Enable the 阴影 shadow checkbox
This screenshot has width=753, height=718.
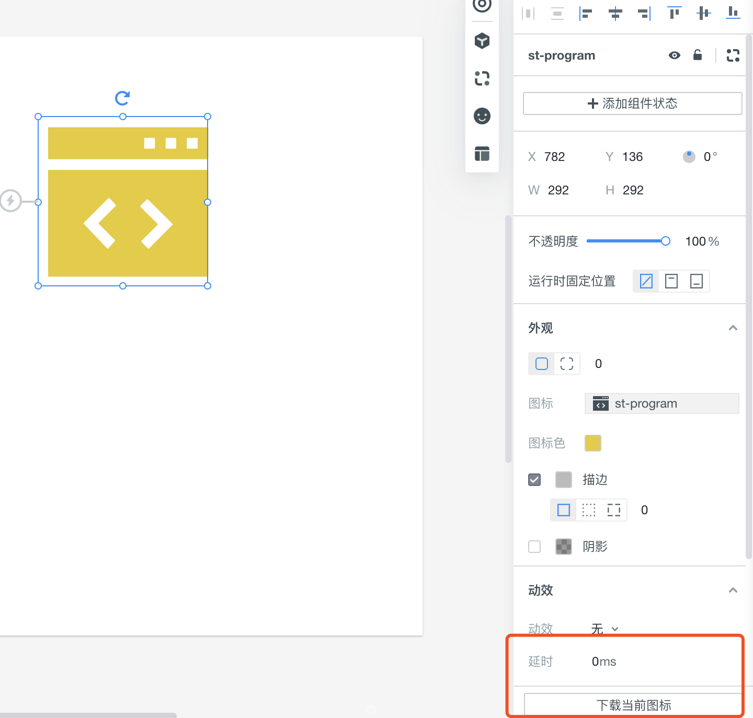click(x=534, y=547)
